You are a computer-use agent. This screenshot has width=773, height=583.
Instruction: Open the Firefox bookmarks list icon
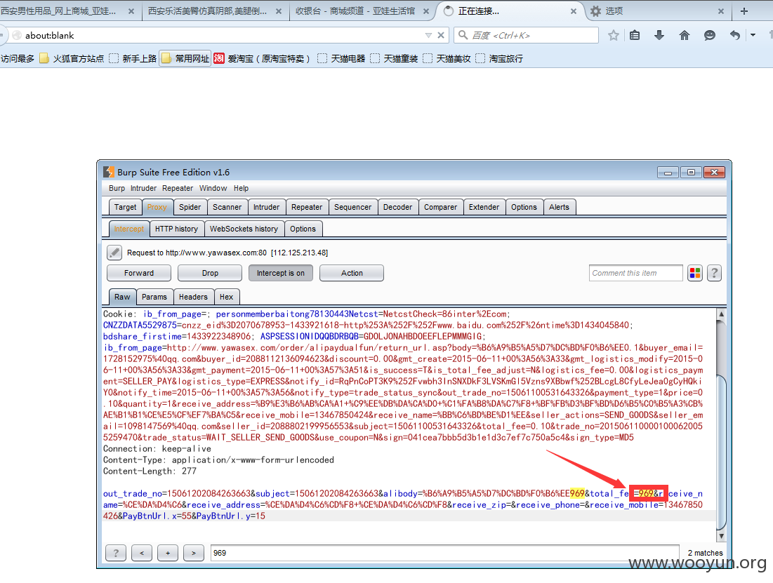[635, 36]
